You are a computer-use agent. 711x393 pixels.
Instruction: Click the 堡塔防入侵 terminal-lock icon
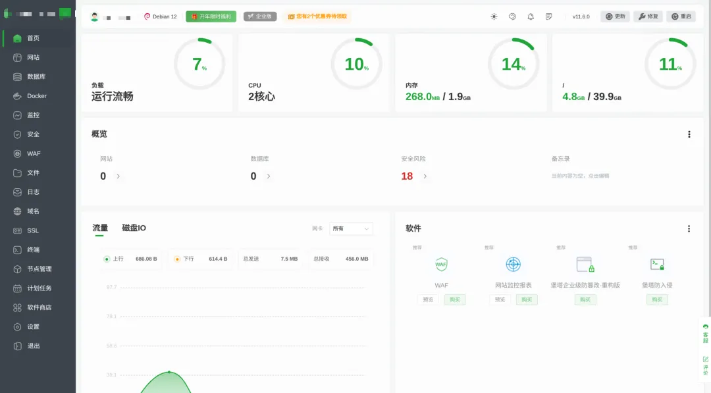coord(657,264)
